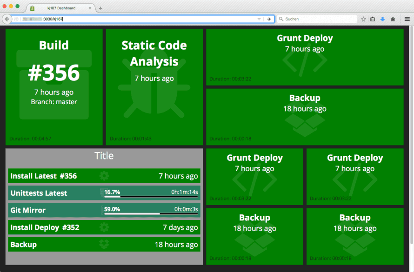
Task: Open the Static Code Analysis tile
Action: pos(154,87)
